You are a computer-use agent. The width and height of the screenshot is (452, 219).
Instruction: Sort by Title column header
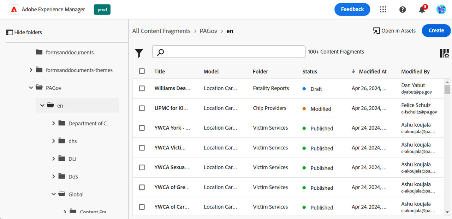(160, 71)
